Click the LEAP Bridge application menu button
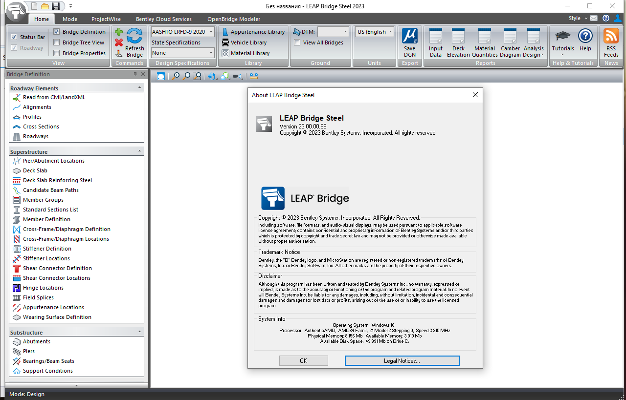Viewport: 626px width, 400px height. pyautogui.click(x=17, y=12)
